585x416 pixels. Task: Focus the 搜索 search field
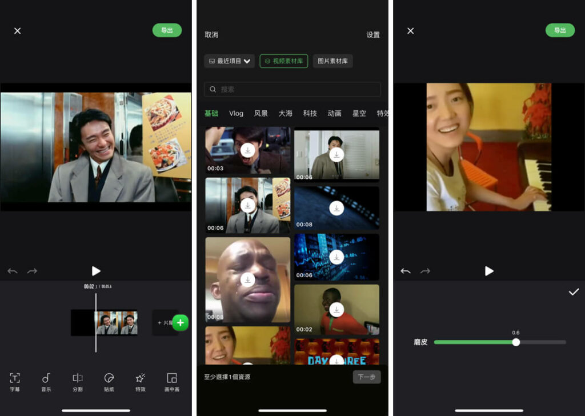(292, 90)
